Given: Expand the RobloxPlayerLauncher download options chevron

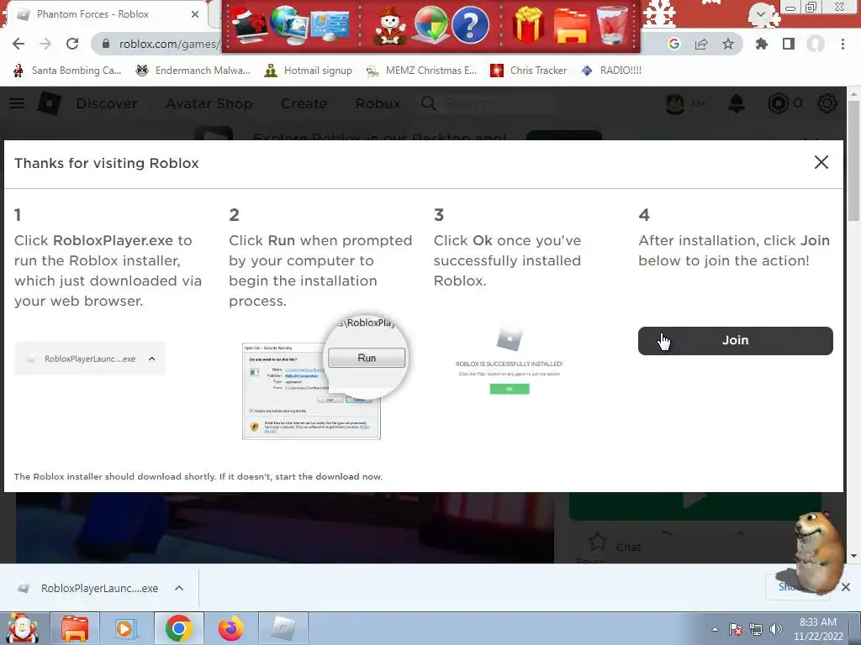Looking at the screenshot, I should [179, 588].
